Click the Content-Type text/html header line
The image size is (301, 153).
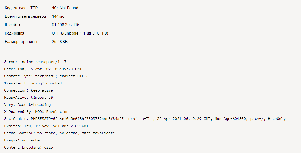point(46,76)
